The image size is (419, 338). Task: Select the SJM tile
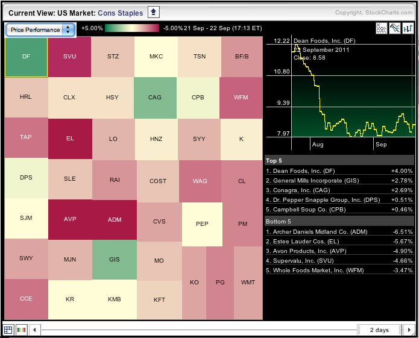click(x=26, y=218)
